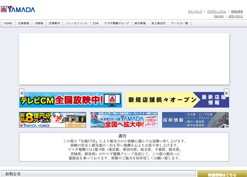Click the サイトマップ link
Viewport: 247px width, 177px height.
click(x=195, y=11)
